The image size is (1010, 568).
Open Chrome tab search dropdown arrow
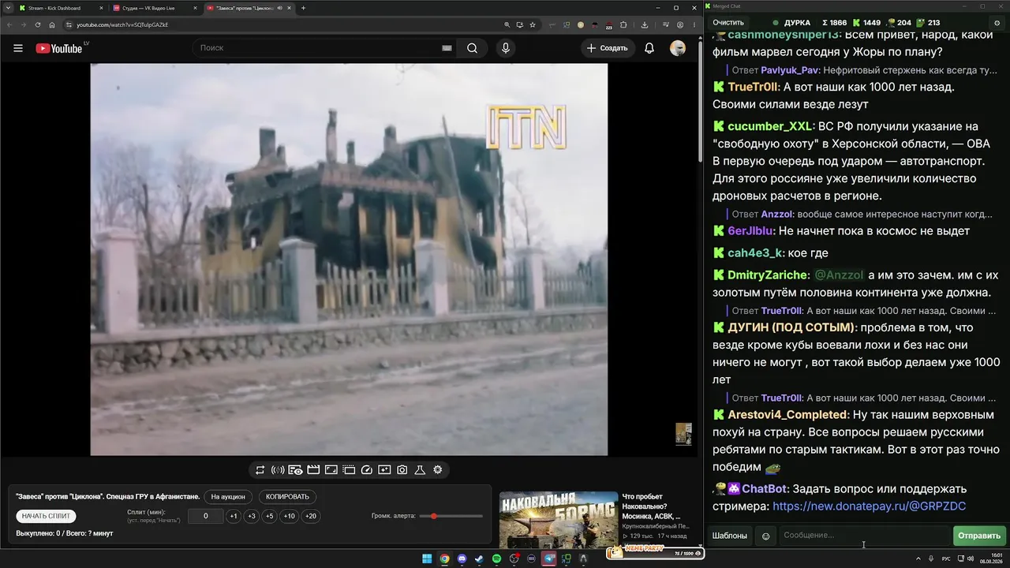9,8
